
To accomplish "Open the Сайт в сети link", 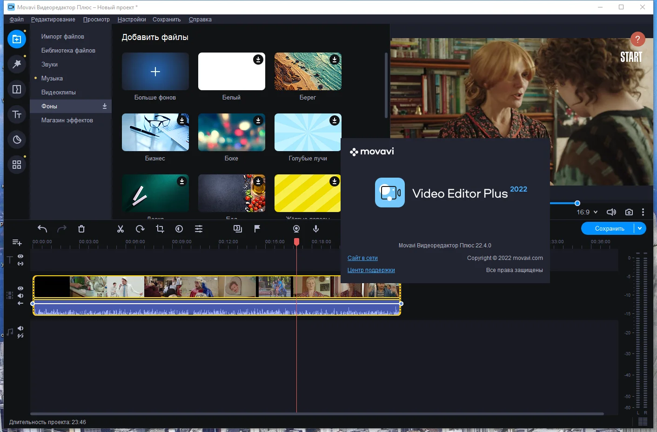I will pos(362,258).
